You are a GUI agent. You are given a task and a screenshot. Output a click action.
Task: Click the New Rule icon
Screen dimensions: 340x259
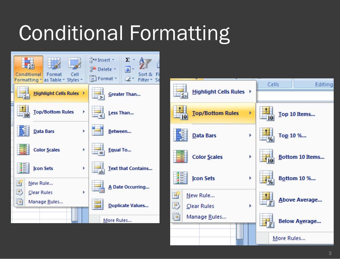point(19,183)
